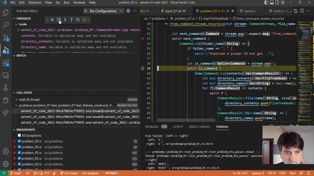Toggle the bottom panel layout icon
Image resolution: width=314 pixels, height=176 pixels.
(272, 2)
